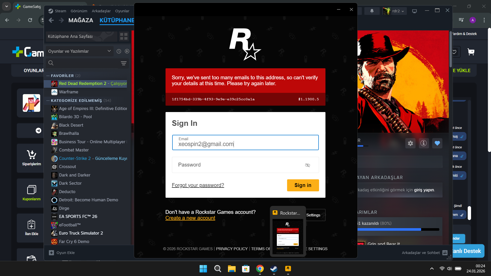
Task: Open game settings gear icon
Action: [410, 143]
